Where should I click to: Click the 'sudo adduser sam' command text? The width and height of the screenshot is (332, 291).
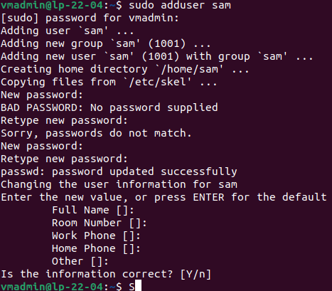pyautogui.click(x=180, y=5)
